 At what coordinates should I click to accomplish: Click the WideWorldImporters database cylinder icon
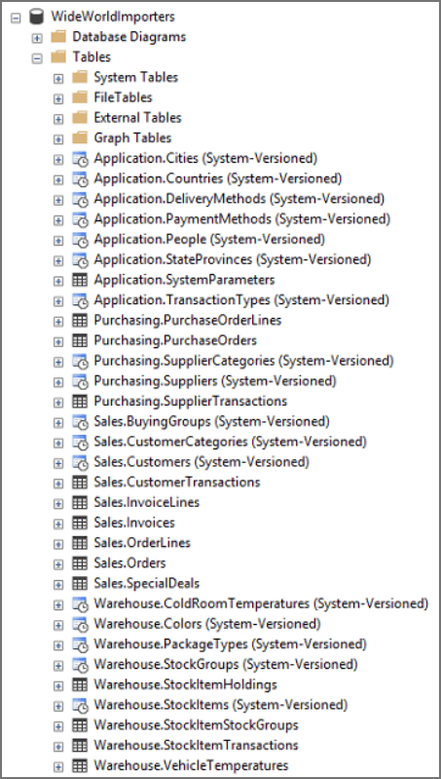click(37, 17)
